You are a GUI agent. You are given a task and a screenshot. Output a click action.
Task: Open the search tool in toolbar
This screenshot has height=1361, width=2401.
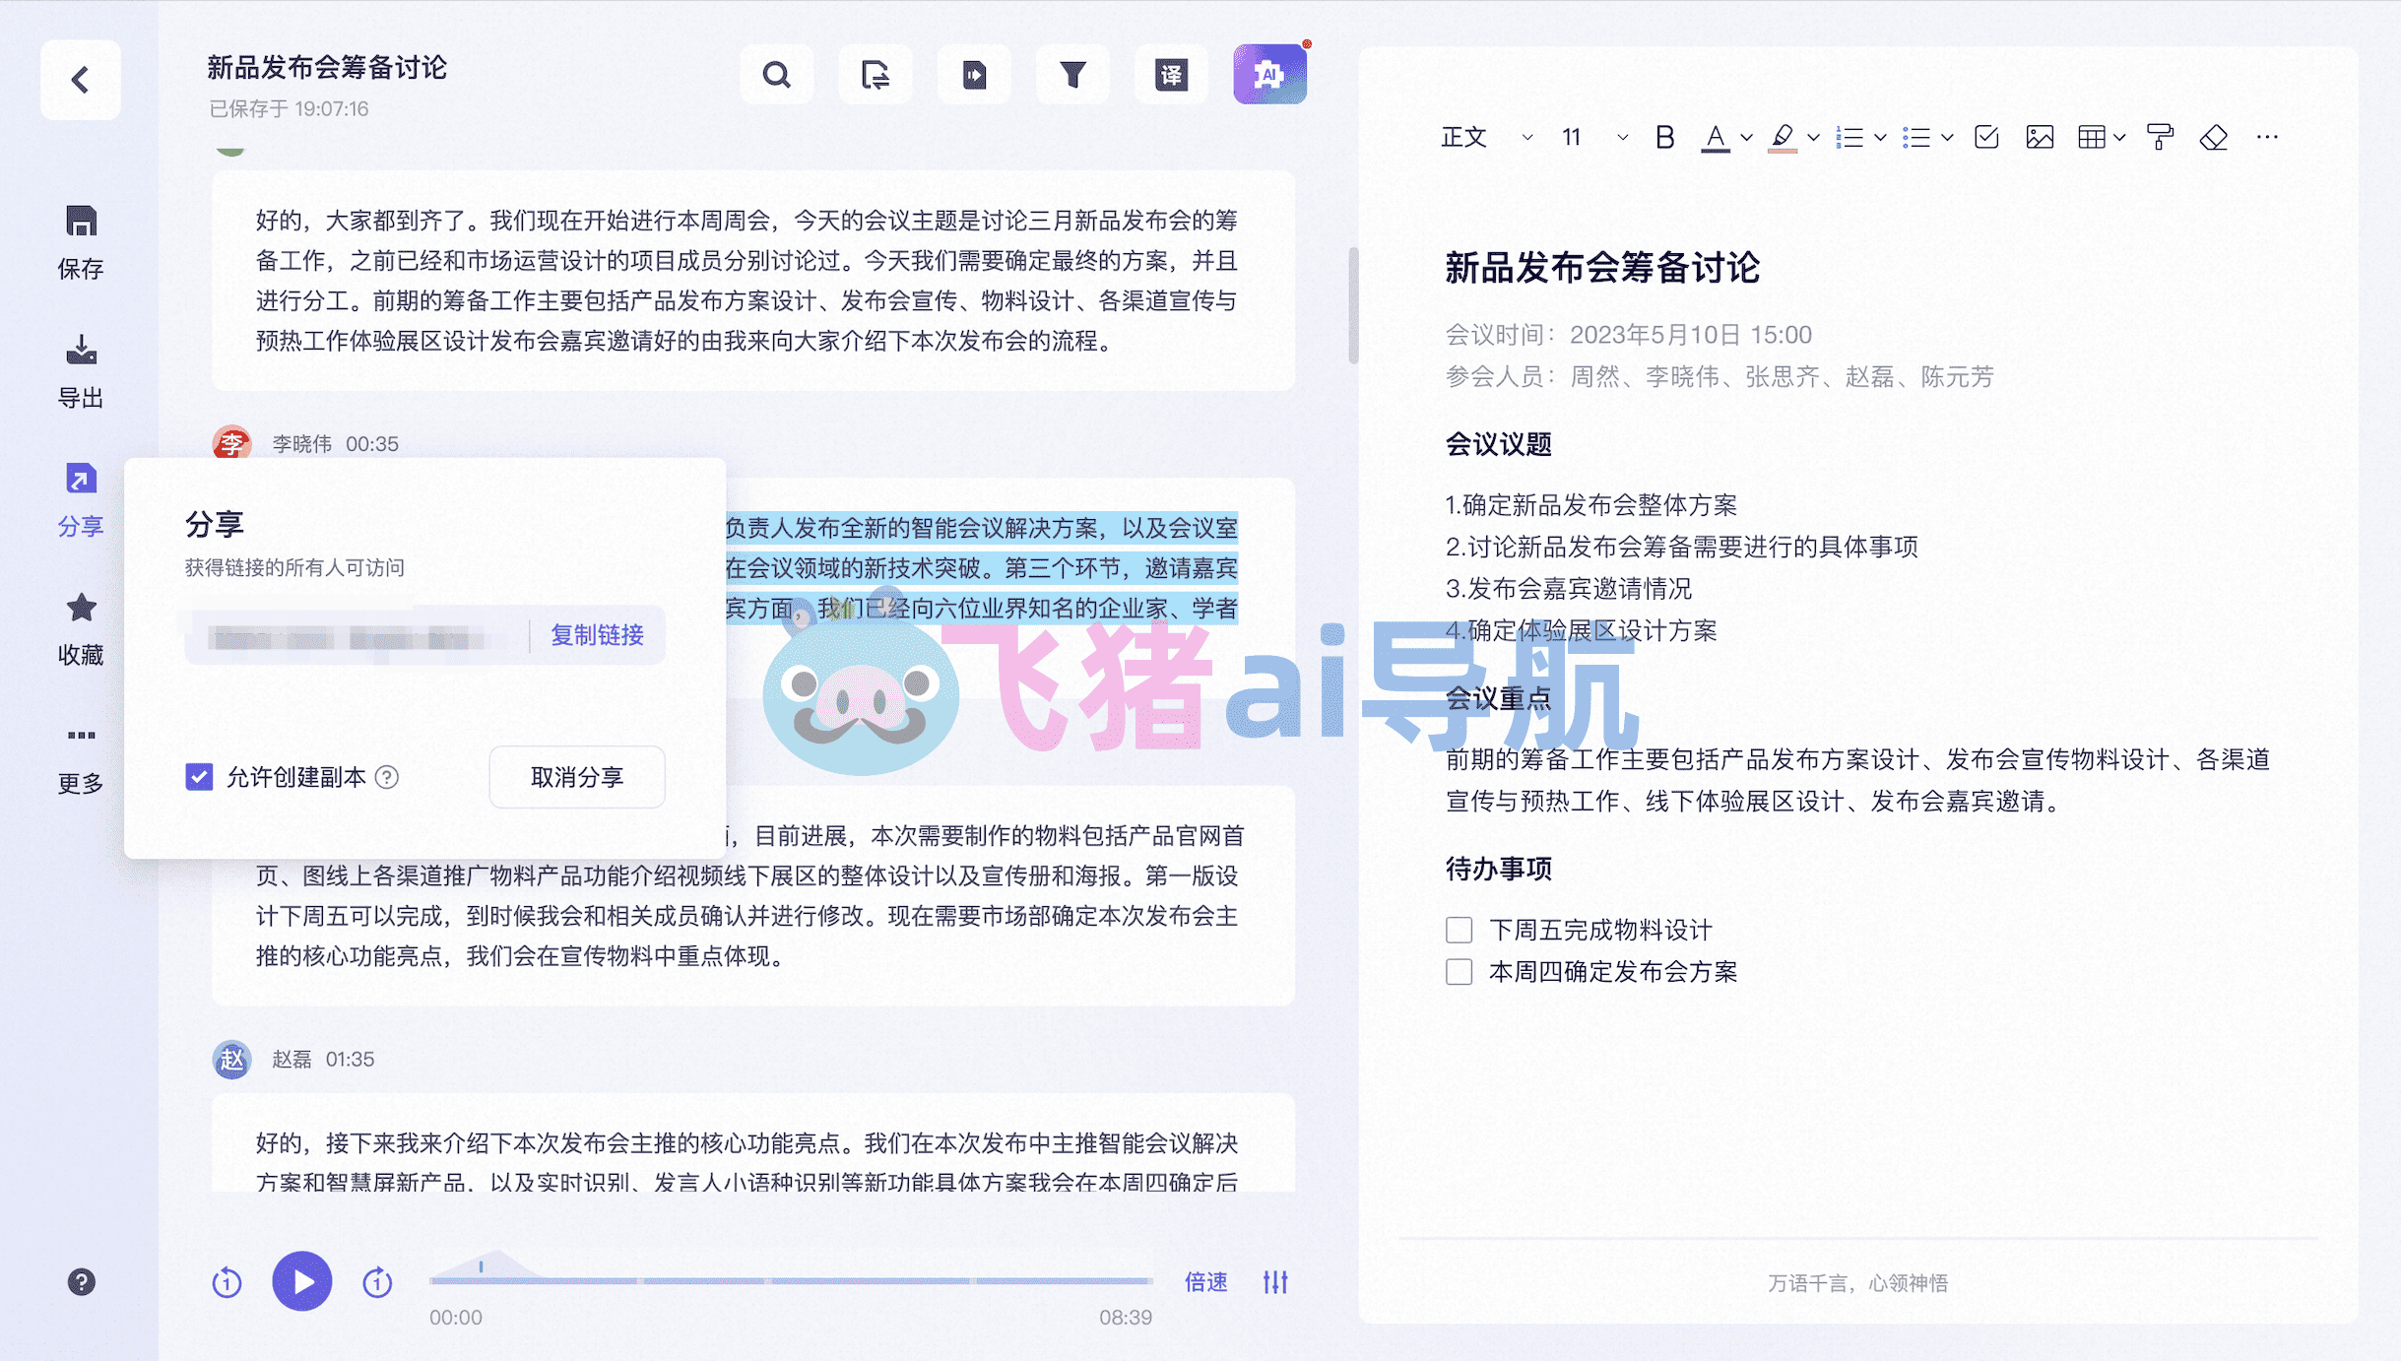[x=776, y=75]
